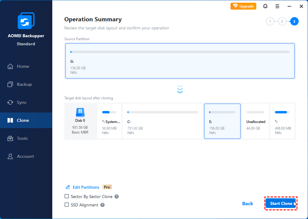The image size is (308, 219).
Task: Go to step 1 indicator
Action: [270, 22]
